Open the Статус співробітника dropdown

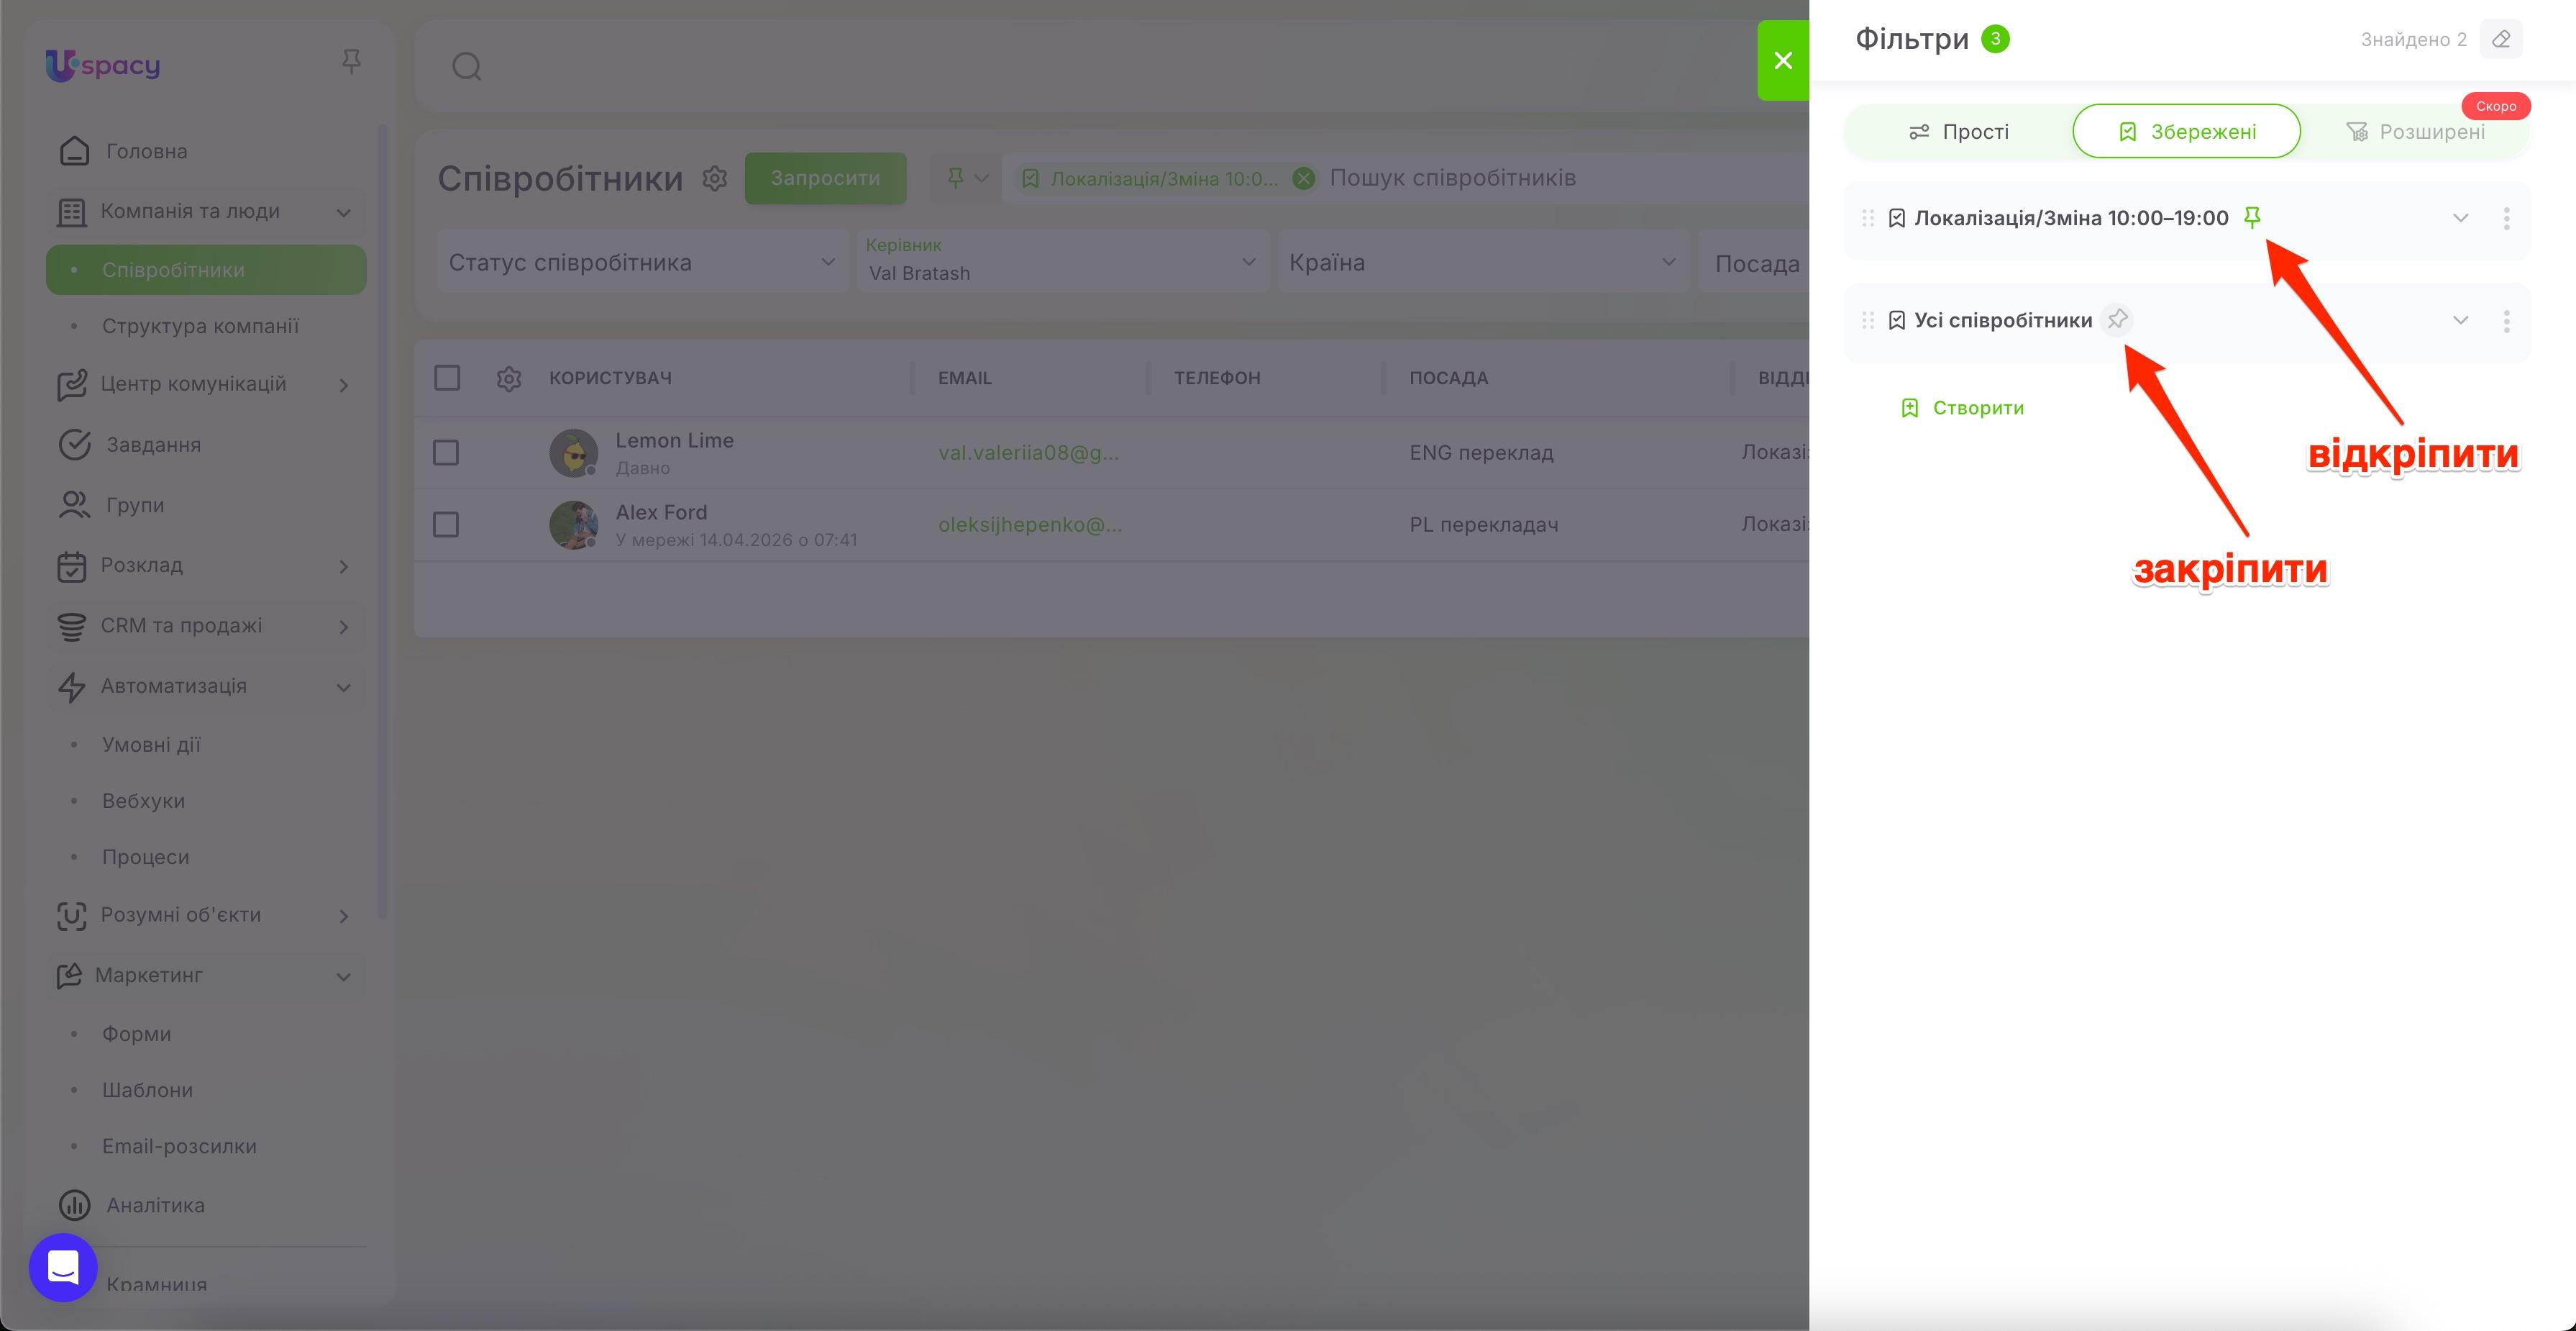(642, 262)
